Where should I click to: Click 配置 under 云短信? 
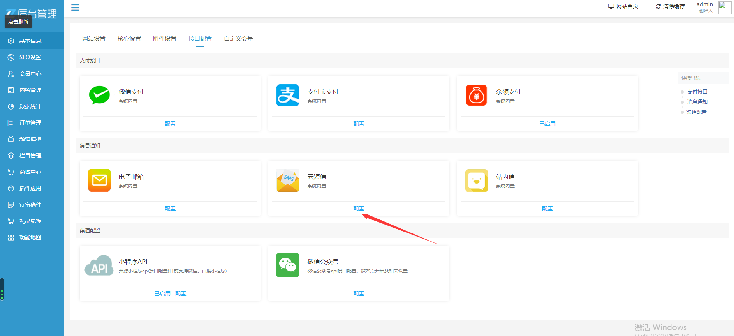click(x=359, y=209)
